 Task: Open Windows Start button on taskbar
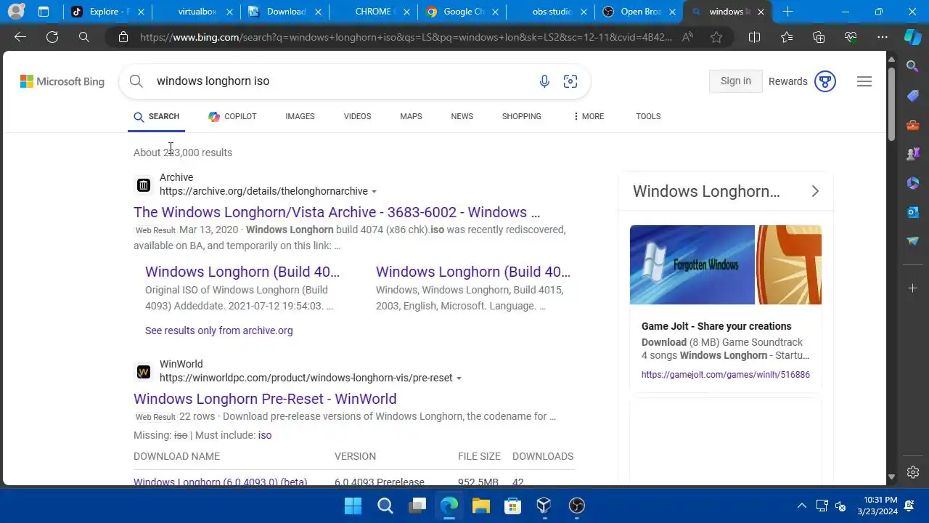point(353,506)
